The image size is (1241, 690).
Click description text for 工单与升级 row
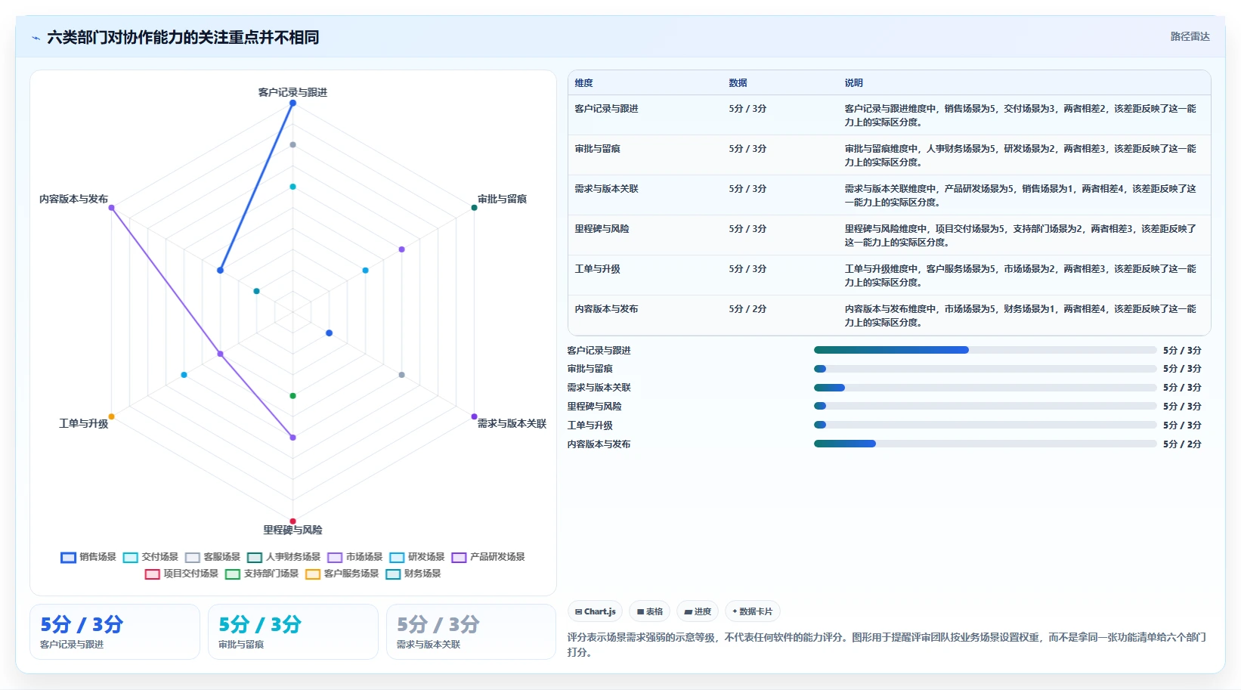(x=1020, y=276)
